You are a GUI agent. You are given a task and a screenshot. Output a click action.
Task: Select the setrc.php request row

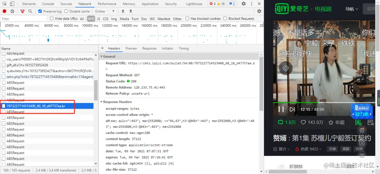click(x=47, y=77)
